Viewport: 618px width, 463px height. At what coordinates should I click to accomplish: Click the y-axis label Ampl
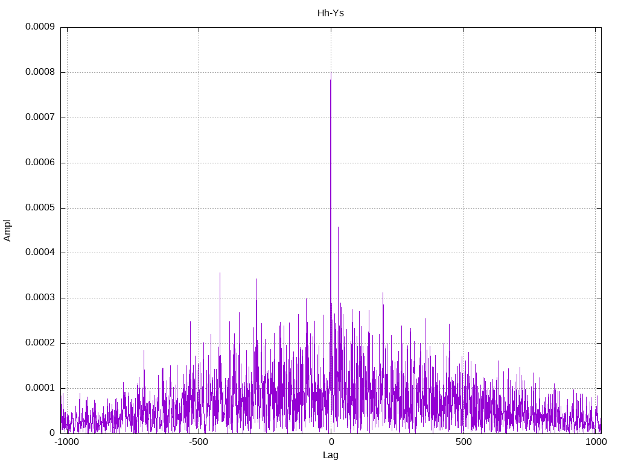(7, 231)
